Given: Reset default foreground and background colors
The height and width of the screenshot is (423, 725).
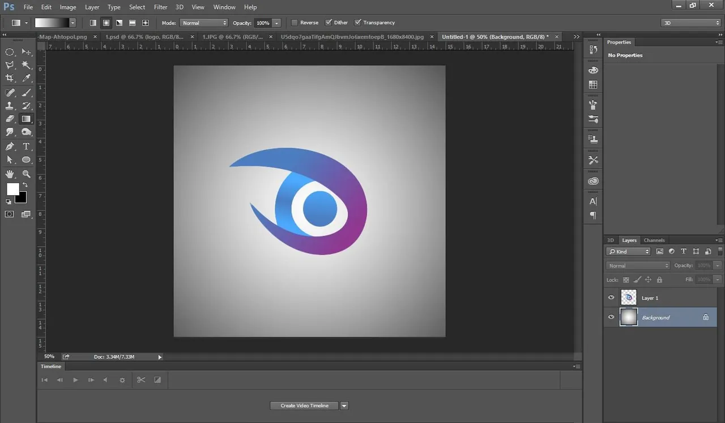Looking at the screenshot, I should [x=8, y=201].
